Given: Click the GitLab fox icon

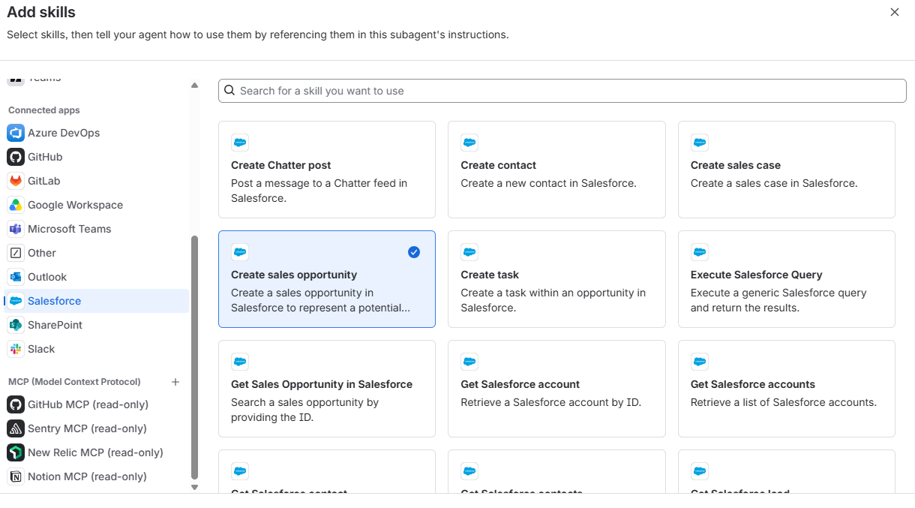Looking at the screenshot, I should coord(16,181).
